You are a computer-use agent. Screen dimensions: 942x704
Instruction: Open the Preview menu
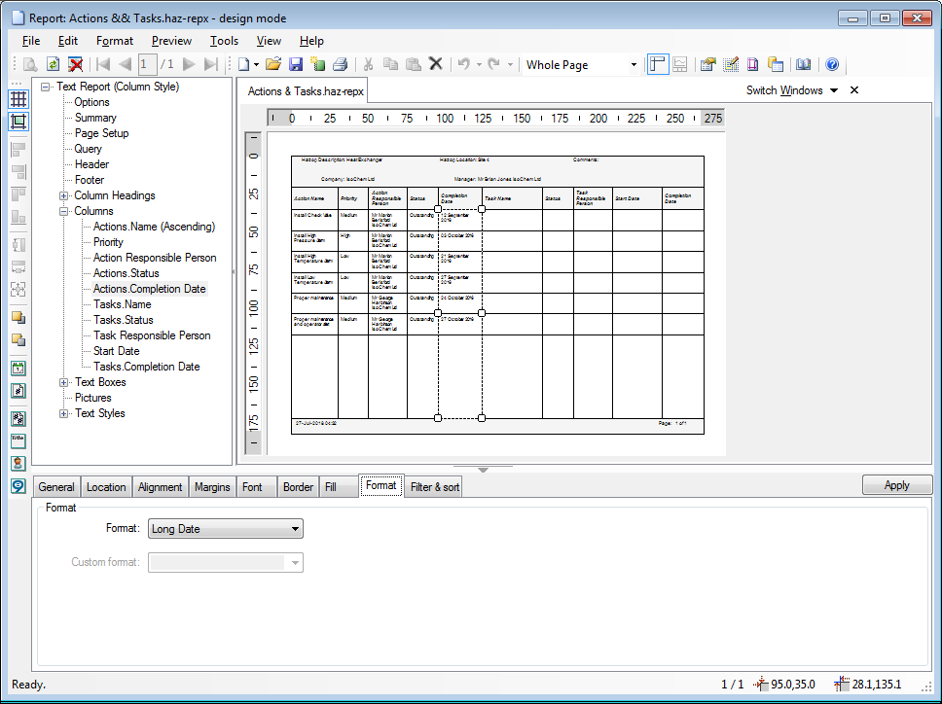[171, 41]
